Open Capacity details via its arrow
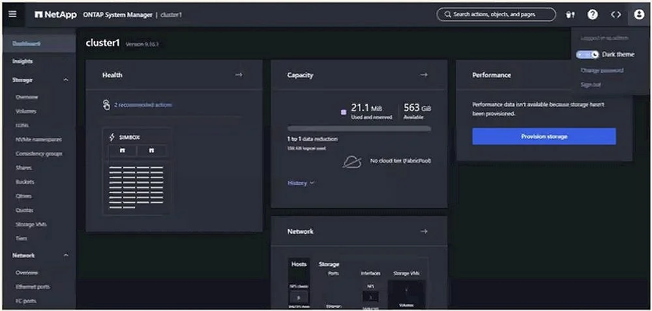 [424, 75]
